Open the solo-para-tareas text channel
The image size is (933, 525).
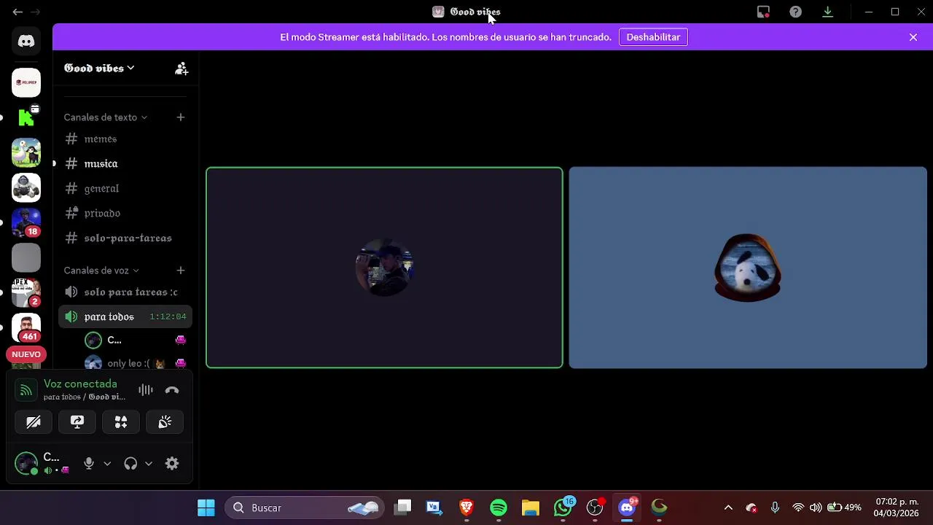125,238
